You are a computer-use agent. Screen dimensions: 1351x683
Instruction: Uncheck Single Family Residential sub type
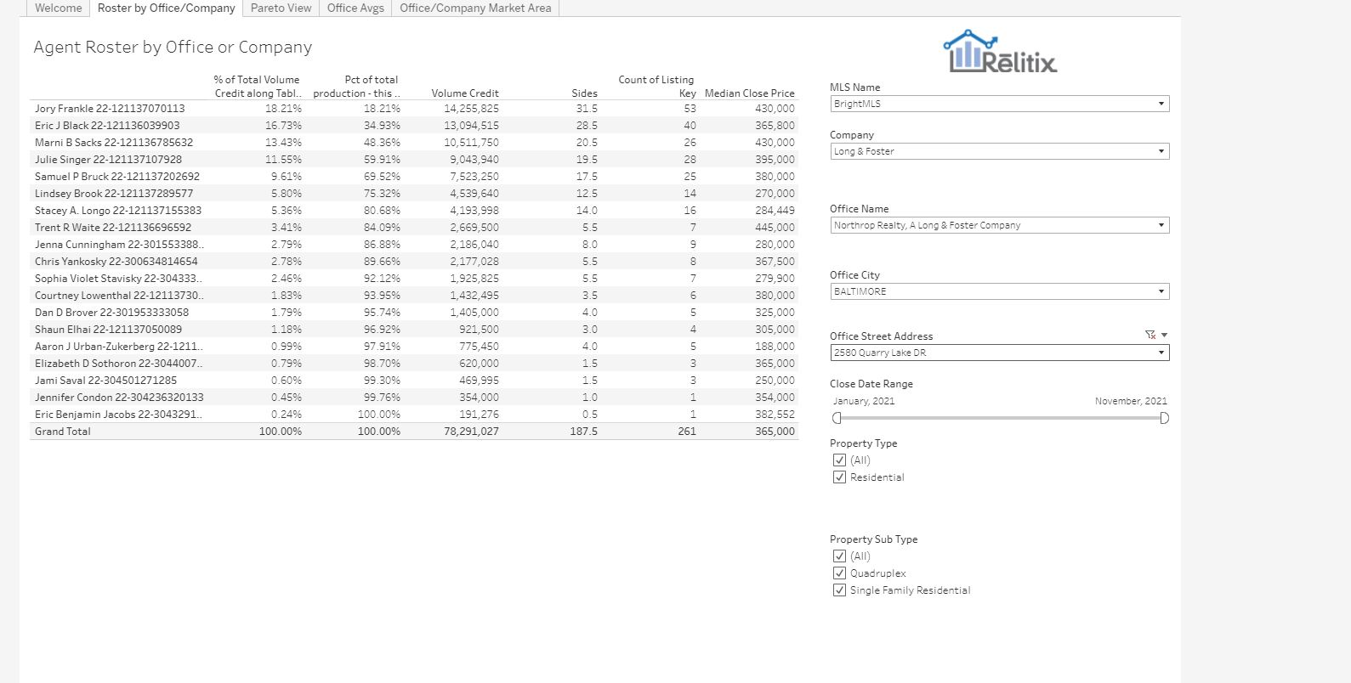tap(839, 590)
